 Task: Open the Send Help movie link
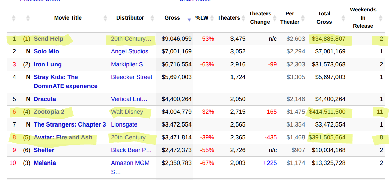[48, 39]
